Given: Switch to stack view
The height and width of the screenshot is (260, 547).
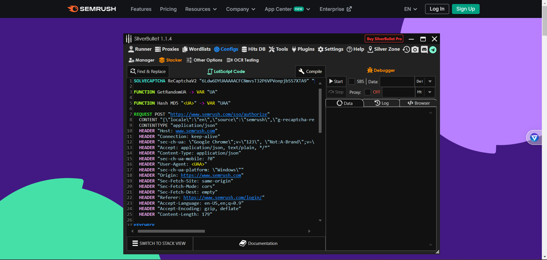Looking at the screenshot, I should tap(159, 243).
